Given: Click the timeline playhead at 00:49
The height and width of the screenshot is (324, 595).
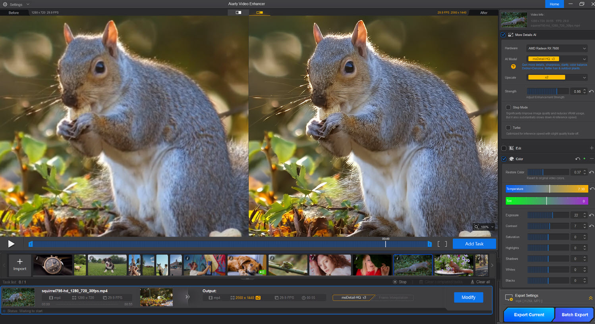Looking at the screenshot, I should point(385,243).
